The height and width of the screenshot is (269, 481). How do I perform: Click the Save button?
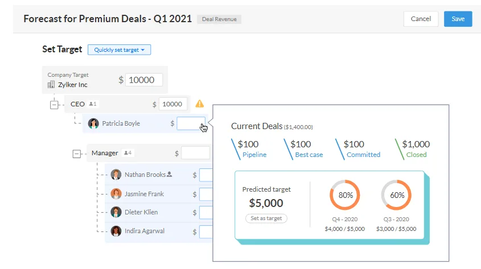pos(458,19)
